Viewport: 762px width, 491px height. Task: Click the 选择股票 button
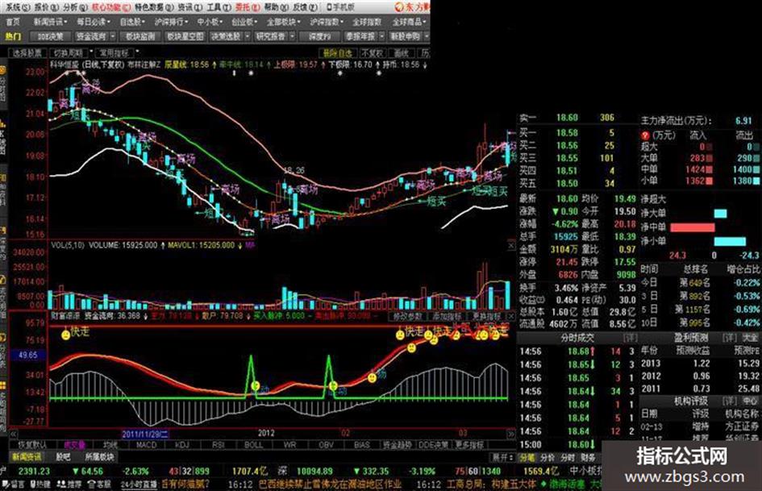click(x=27, y=53)
